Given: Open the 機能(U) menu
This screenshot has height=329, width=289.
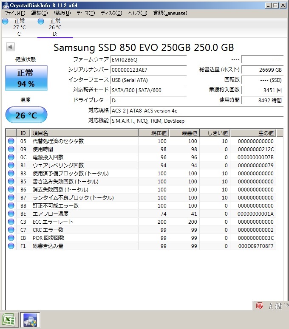Looking at the screenshot, I should (62, 13).
